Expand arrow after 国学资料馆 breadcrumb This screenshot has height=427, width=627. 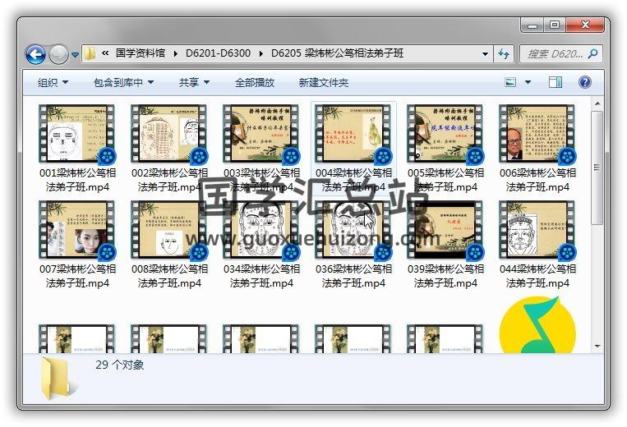coord(175,53)
